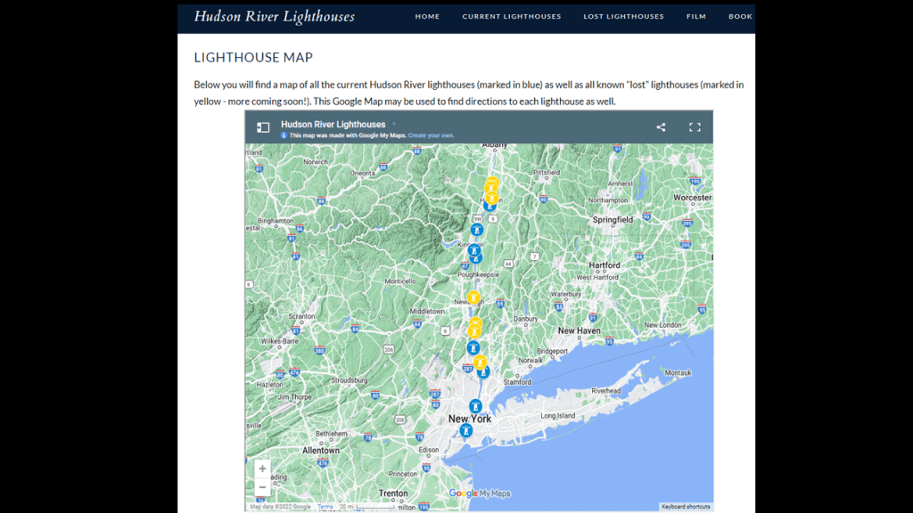Screen dimensions: 913x513
Task: Click the Google My Maps logo
Action: tap(480, 493)
